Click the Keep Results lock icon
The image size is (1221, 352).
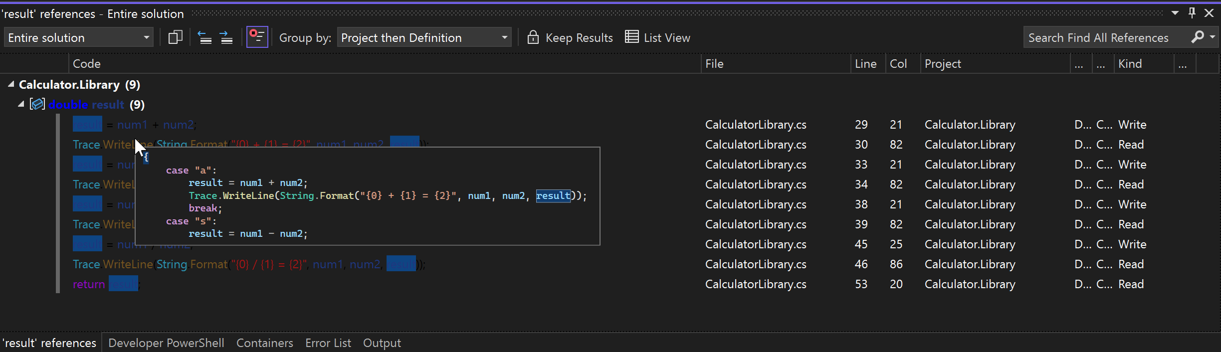click(533, 37)
